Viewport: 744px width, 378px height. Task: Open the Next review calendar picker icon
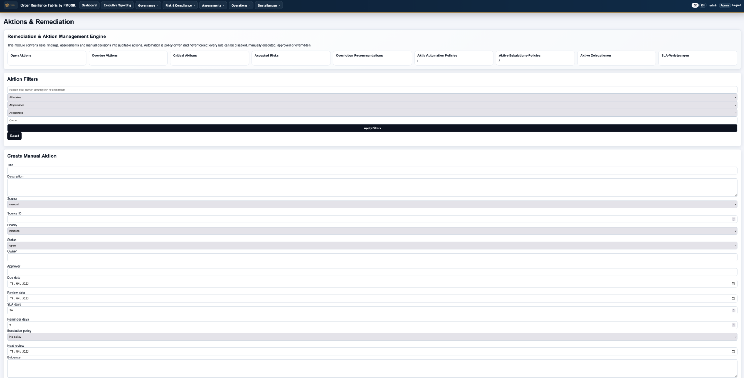point(733,351)
